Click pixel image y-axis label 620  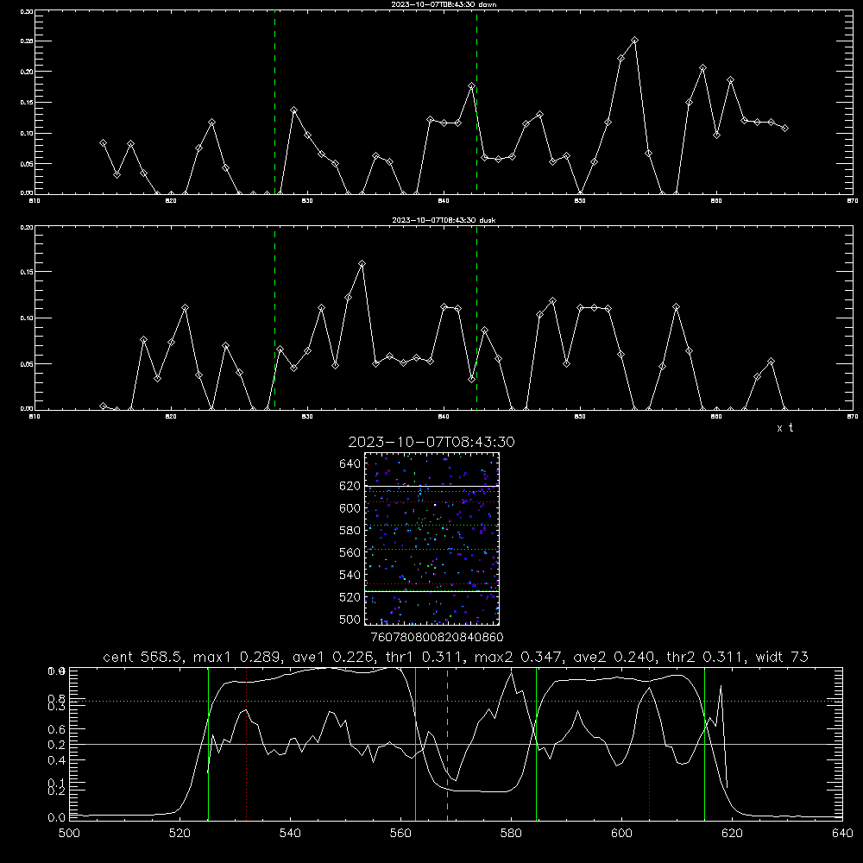[350, 486]
